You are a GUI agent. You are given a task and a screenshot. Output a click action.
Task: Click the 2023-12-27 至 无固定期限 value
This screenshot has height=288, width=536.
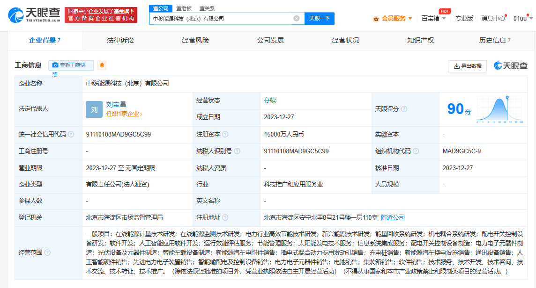tap(120, 168)
